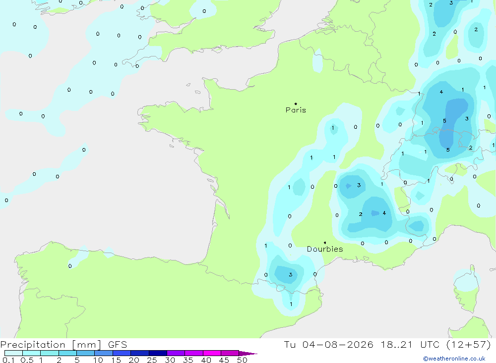
Task: Click the '25' legend scale number
Action: pos(152,360)
